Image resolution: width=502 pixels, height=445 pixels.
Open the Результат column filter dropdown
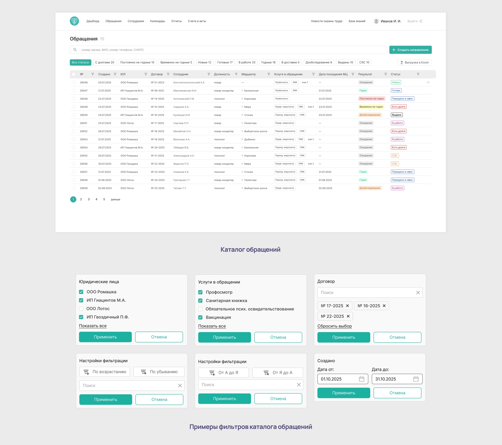click(x=386, y=74)
